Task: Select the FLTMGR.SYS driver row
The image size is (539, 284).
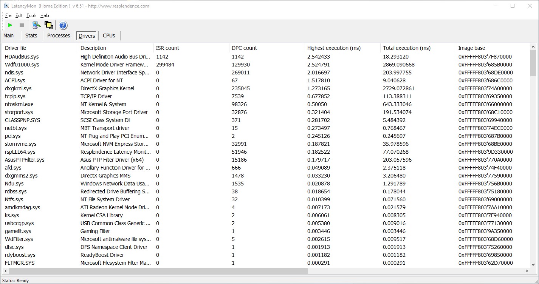Action: (x=266, y=263)
